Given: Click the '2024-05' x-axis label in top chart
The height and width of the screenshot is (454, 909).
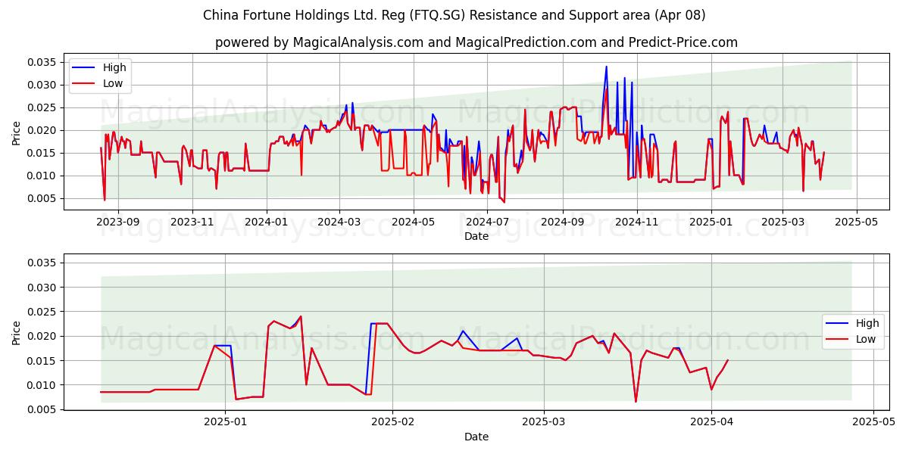Looking at the screenshot, I should 413,223.
